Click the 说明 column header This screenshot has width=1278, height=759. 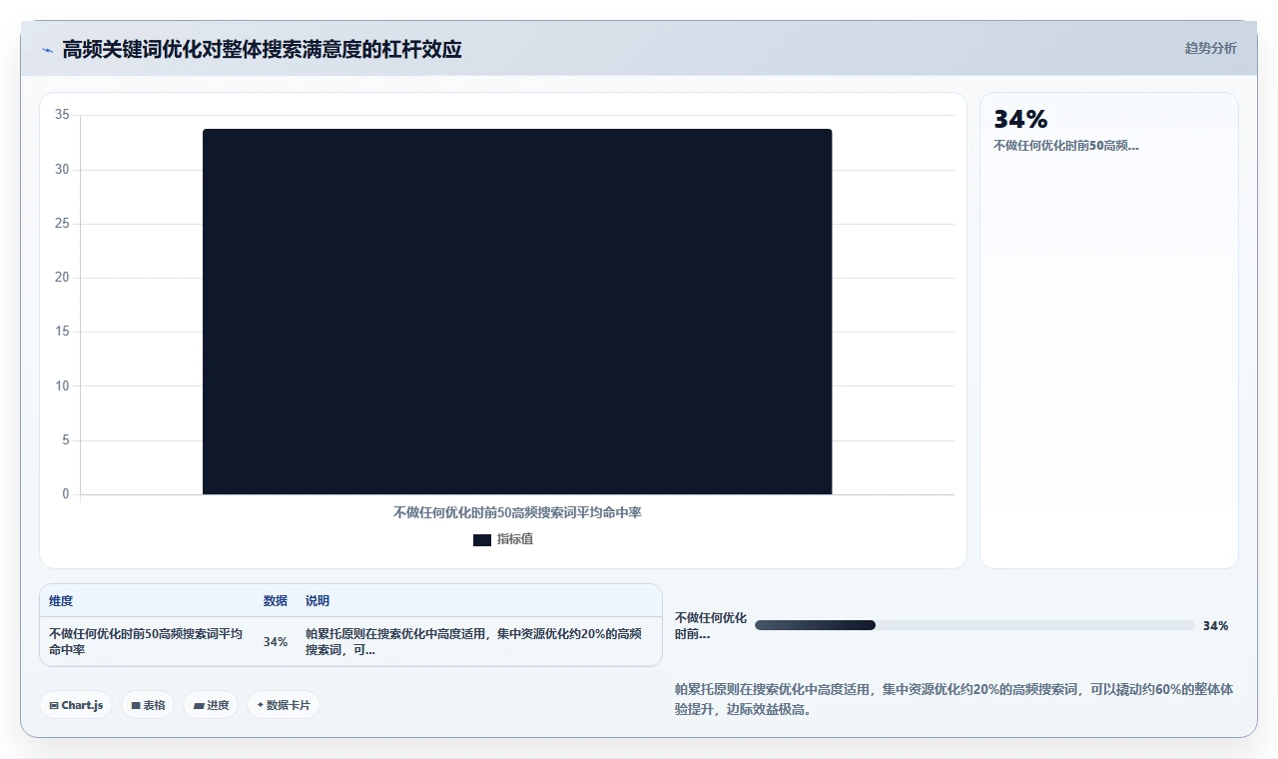coord(318,601)
